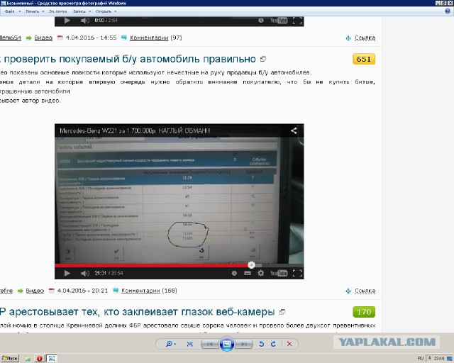Rotate the image counterclockwise

point(262,344)
